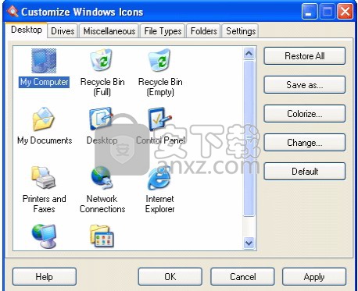Image resolution: width=358 pixels, height=291 pixels.
Task: Click the "Network Connections" label
Action: tap(102, 204)
